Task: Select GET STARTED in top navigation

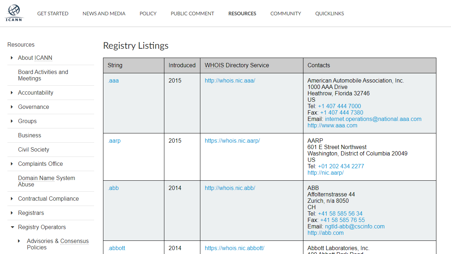Action: click(x=53, y=14)
